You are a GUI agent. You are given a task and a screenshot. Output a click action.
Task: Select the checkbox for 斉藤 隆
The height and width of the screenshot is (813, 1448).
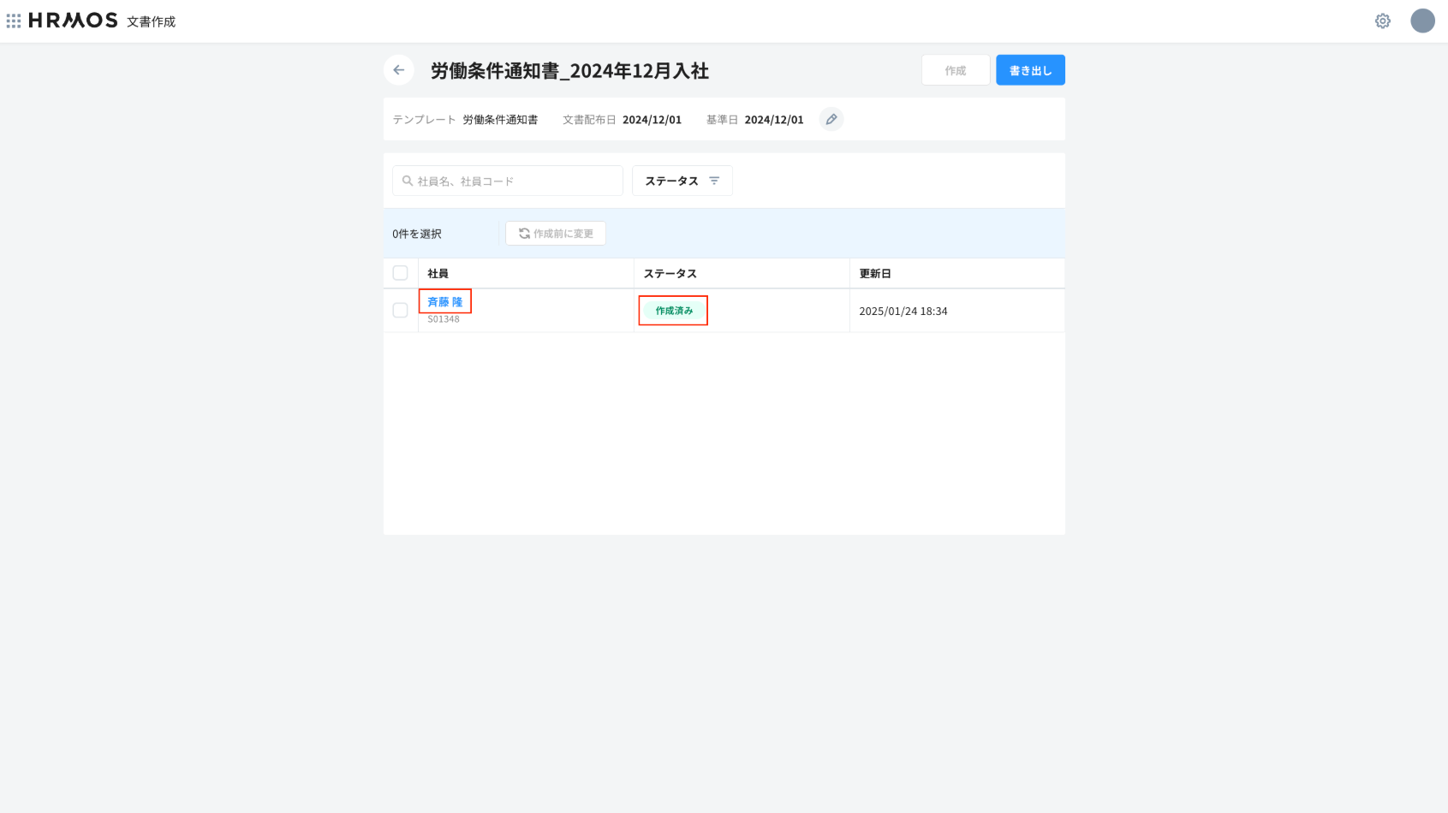(400, 310)
